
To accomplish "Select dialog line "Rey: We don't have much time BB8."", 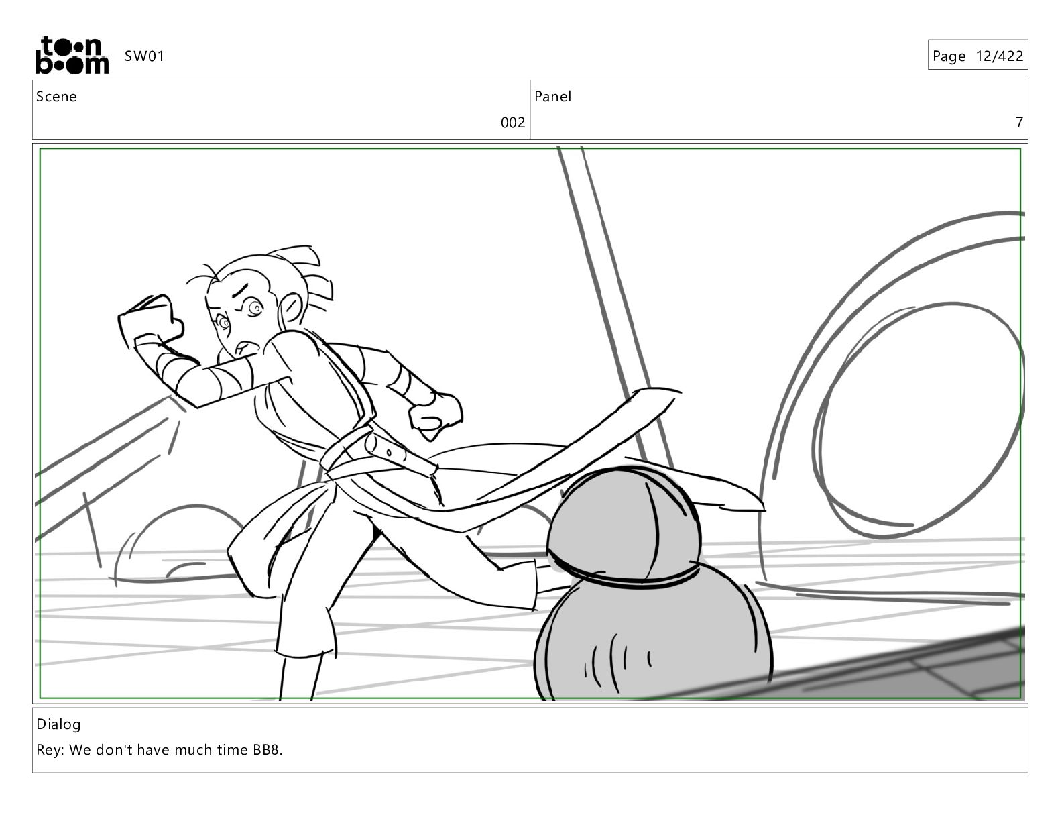I will 160,750.
